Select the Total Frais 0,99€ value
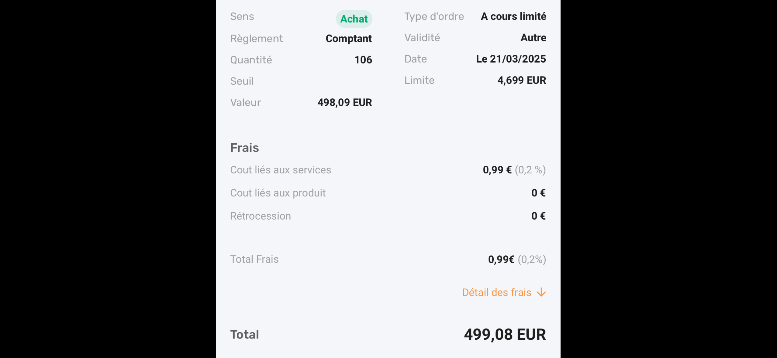777x358 pixels. [x=501, y=259]
